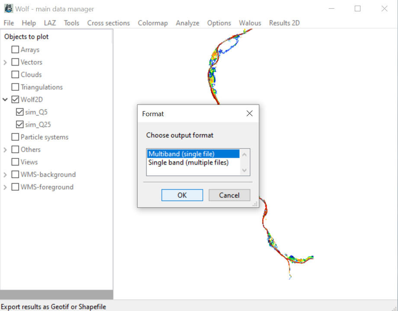
Task: Choose Multiband (single file) list entry
Action: pos(181,154)
